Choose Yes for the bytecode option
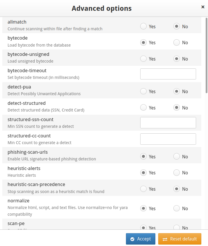Screen dimensions: 208x246 pos(143,43)
